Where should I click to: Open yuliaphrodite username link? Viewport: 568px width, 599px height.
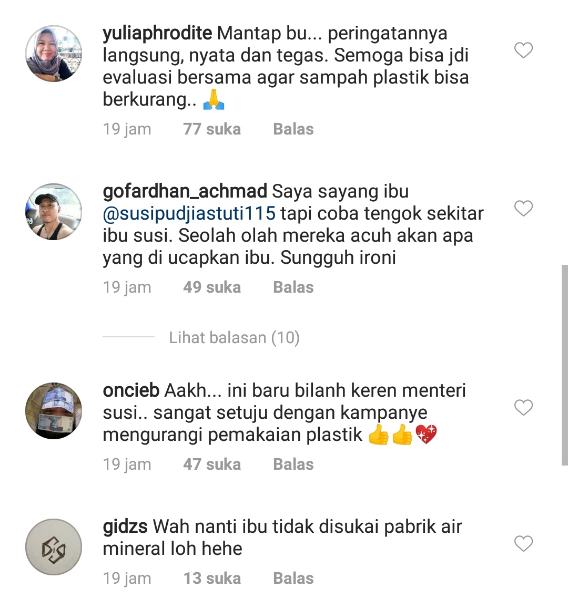click(157, 34)
